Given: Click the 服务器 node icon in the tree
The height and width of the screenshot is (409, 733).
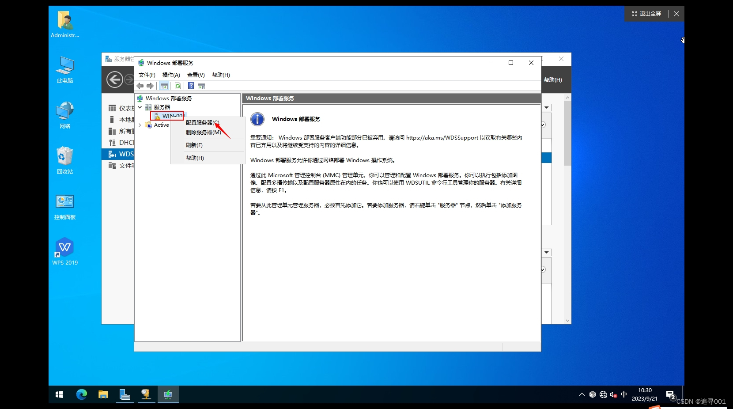Looking at the screenshot, I should pyautogui.click(x=148, y=107).
